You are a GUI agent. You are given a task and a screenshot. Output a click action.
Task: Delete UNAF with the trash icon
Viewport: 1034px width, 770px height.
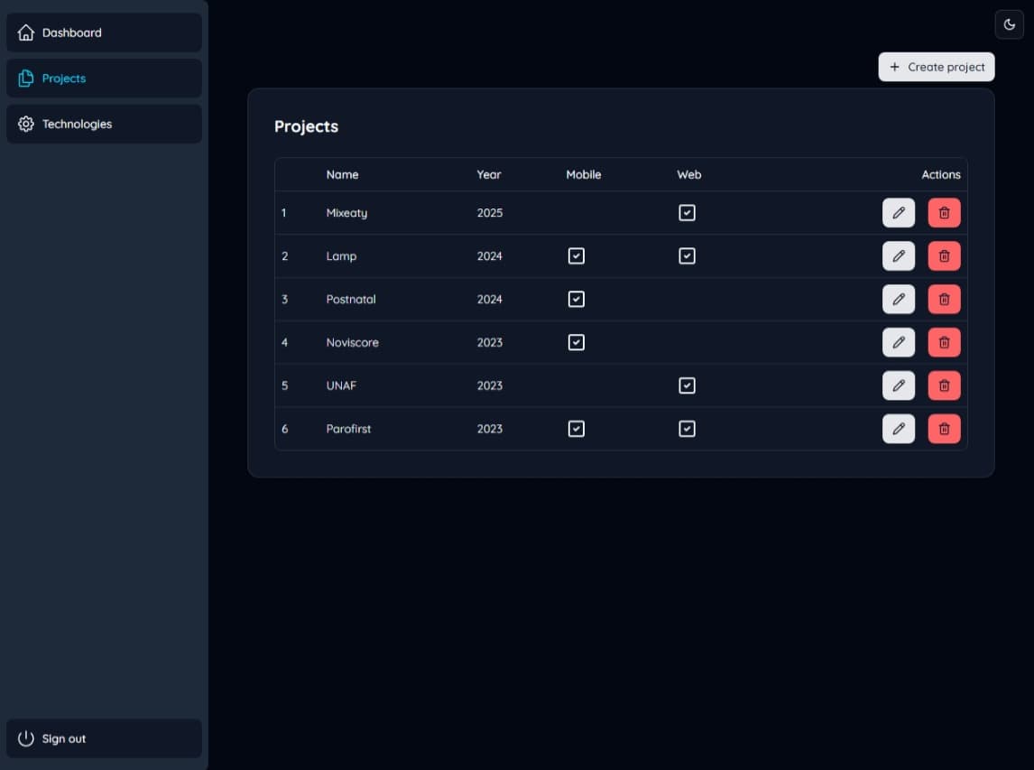pos(944,385)
